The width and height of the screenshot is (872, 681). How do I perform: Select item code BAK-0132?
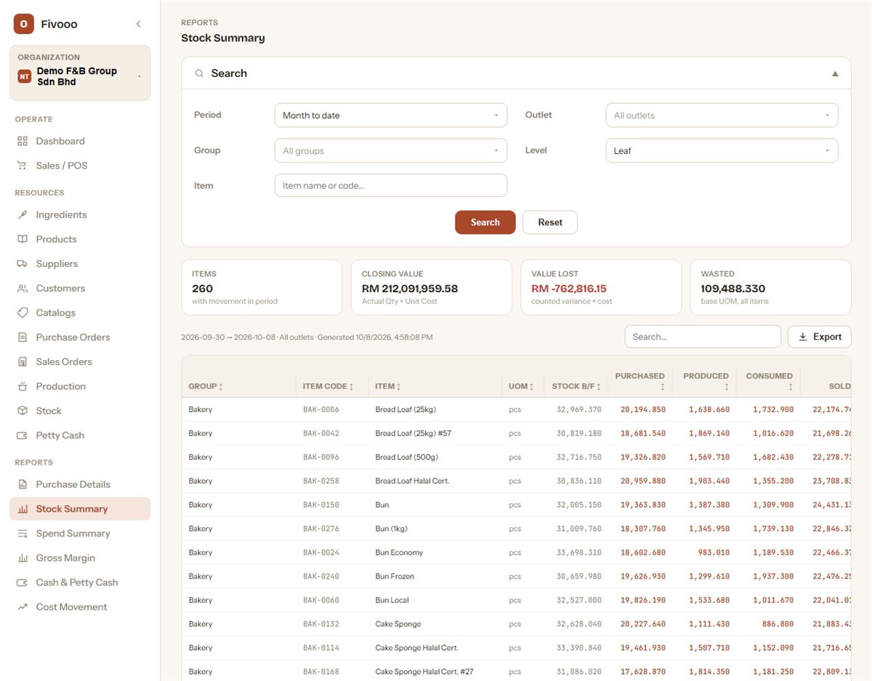pos(321,624)
